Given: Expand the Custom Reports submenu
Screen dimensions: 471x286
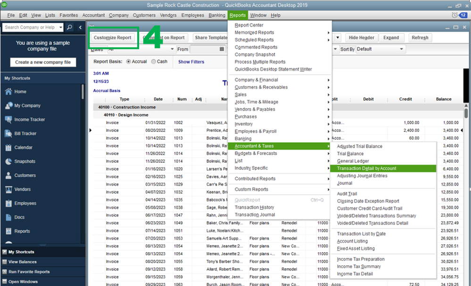Looking at the screenshot, I should click(x=328, y=190).
